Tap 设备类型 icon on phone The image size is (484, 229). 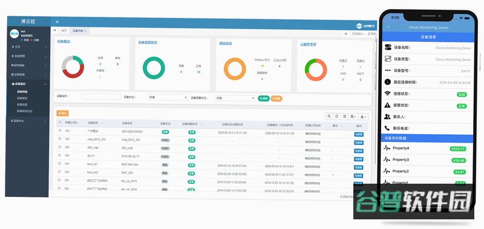388,59
